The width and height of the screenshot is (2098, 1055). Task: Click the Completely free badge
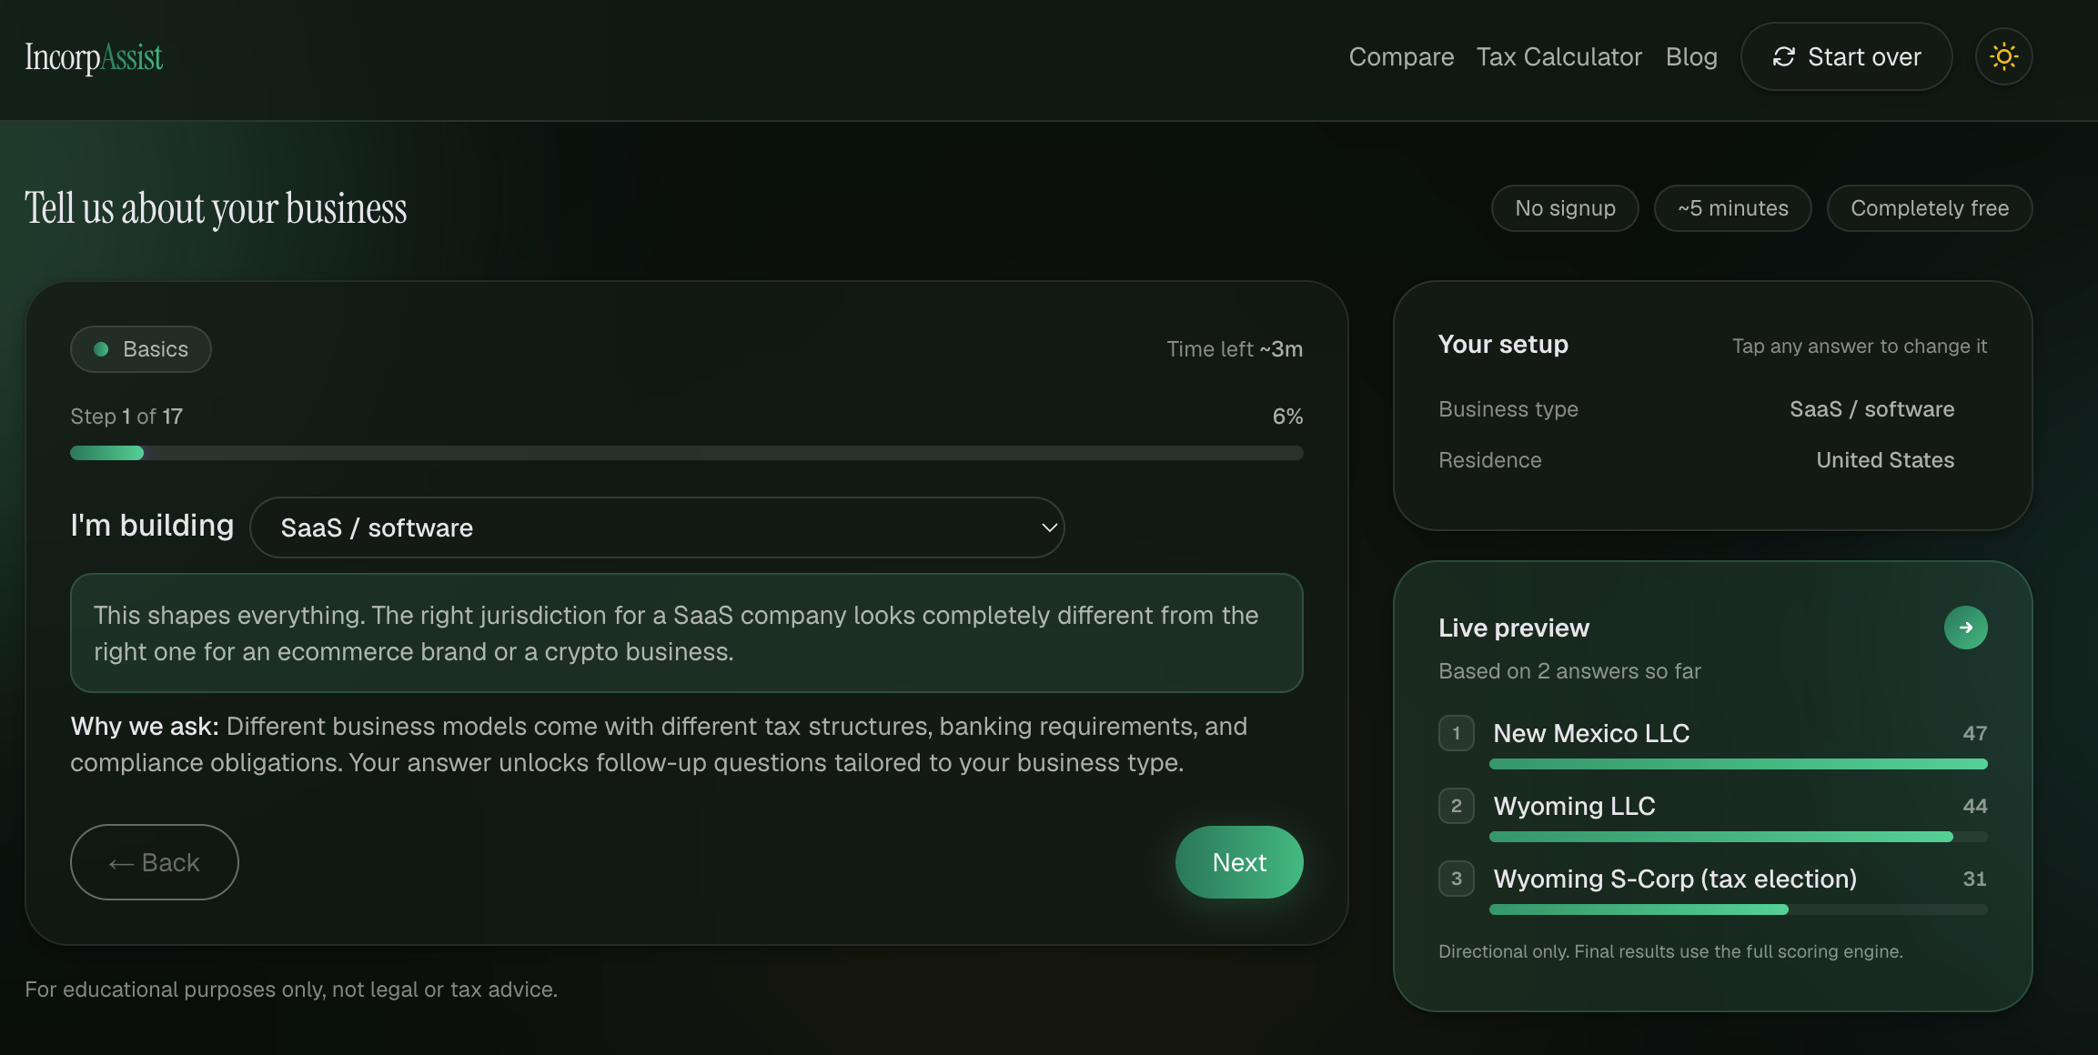(x=1930, y=208)
